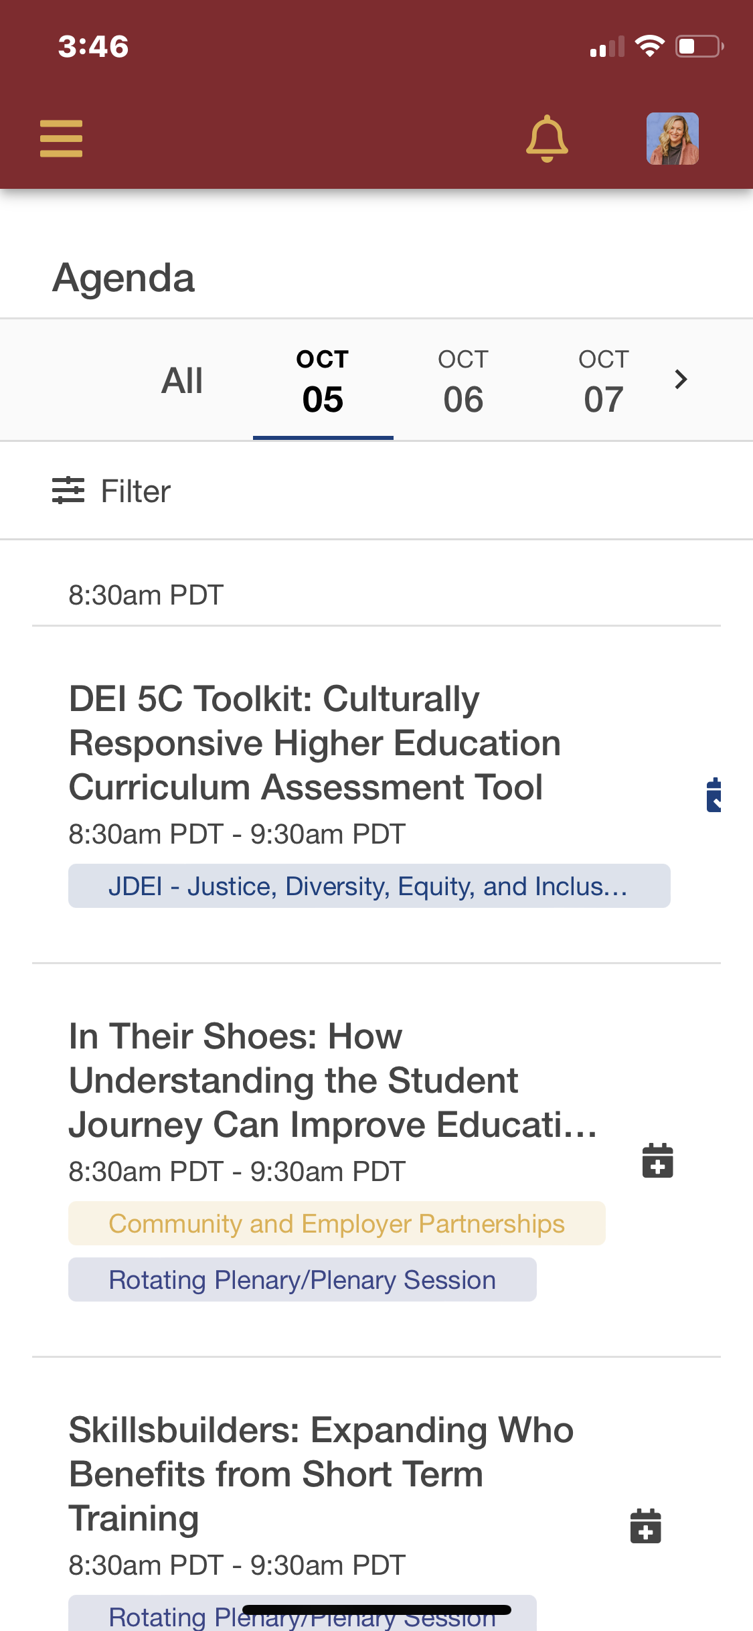Open the hamburger navigation menu
The width and height of the screenshot is (753, 1631).
[61, 139]
